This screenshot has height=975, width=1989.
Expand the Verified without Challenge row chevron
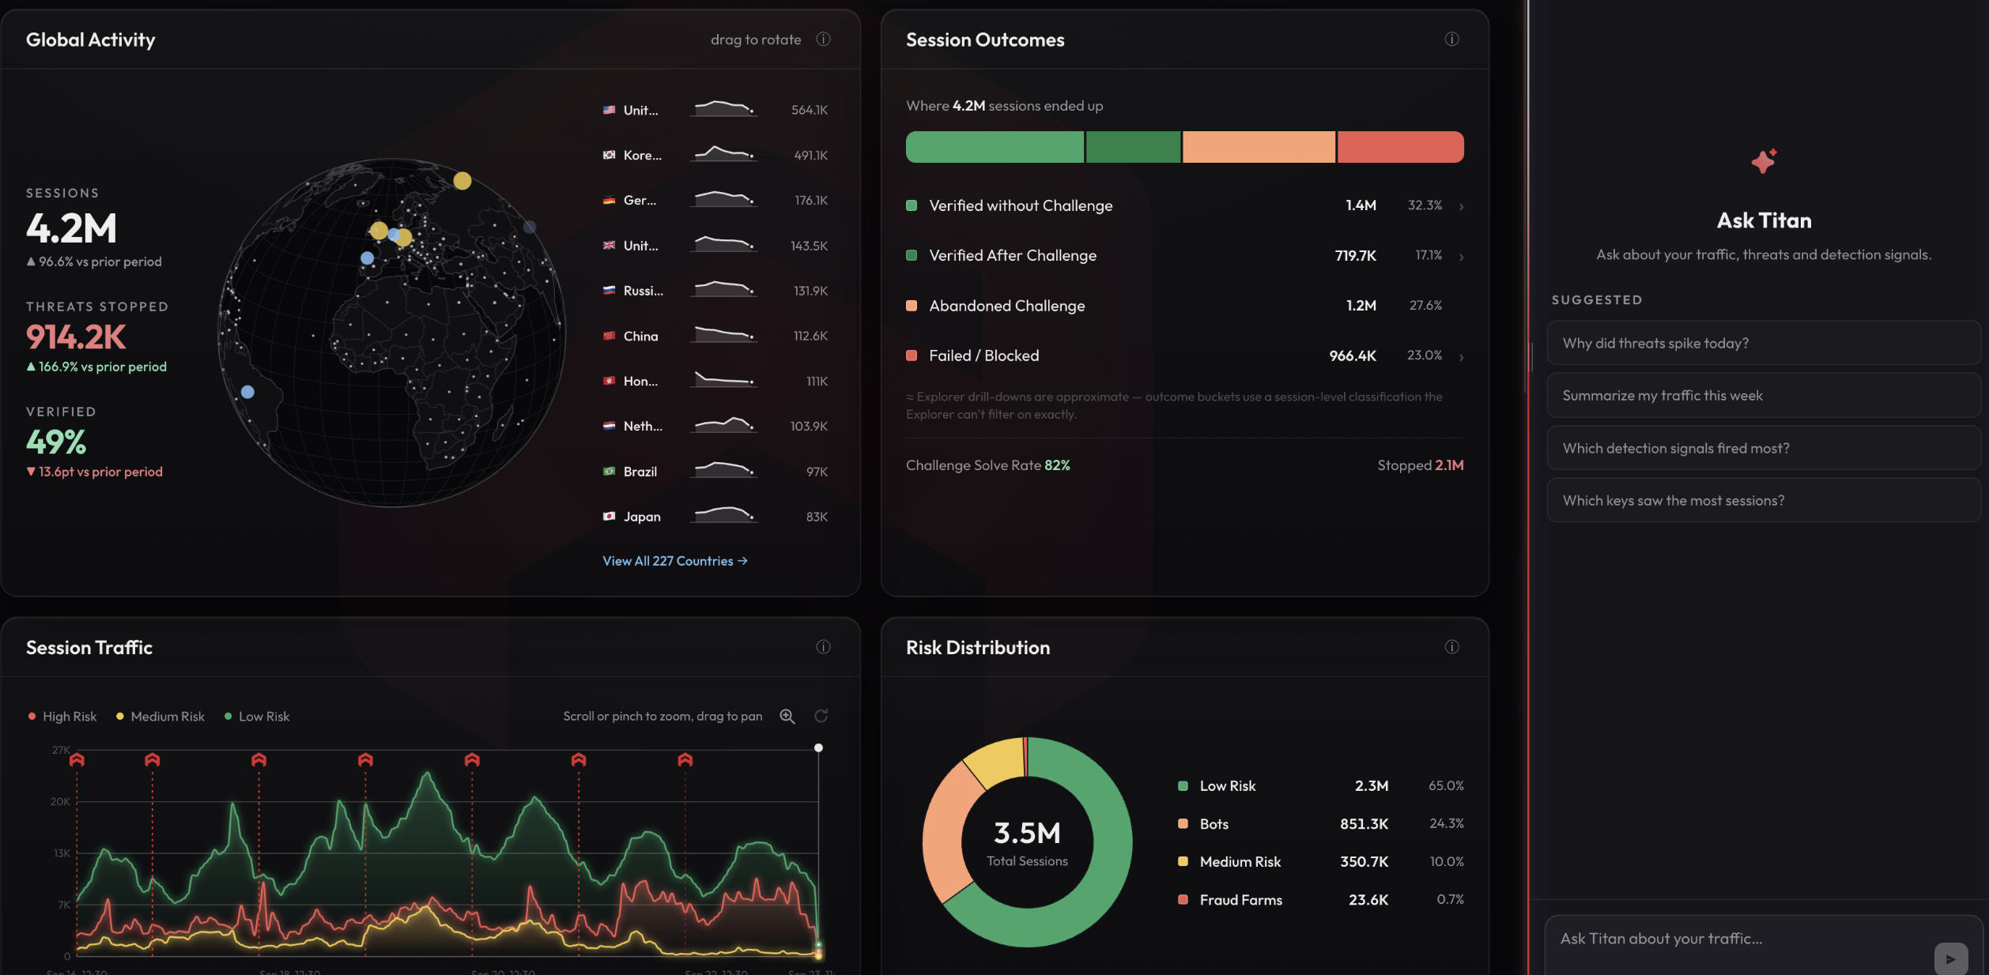[x=1461, y=206]
